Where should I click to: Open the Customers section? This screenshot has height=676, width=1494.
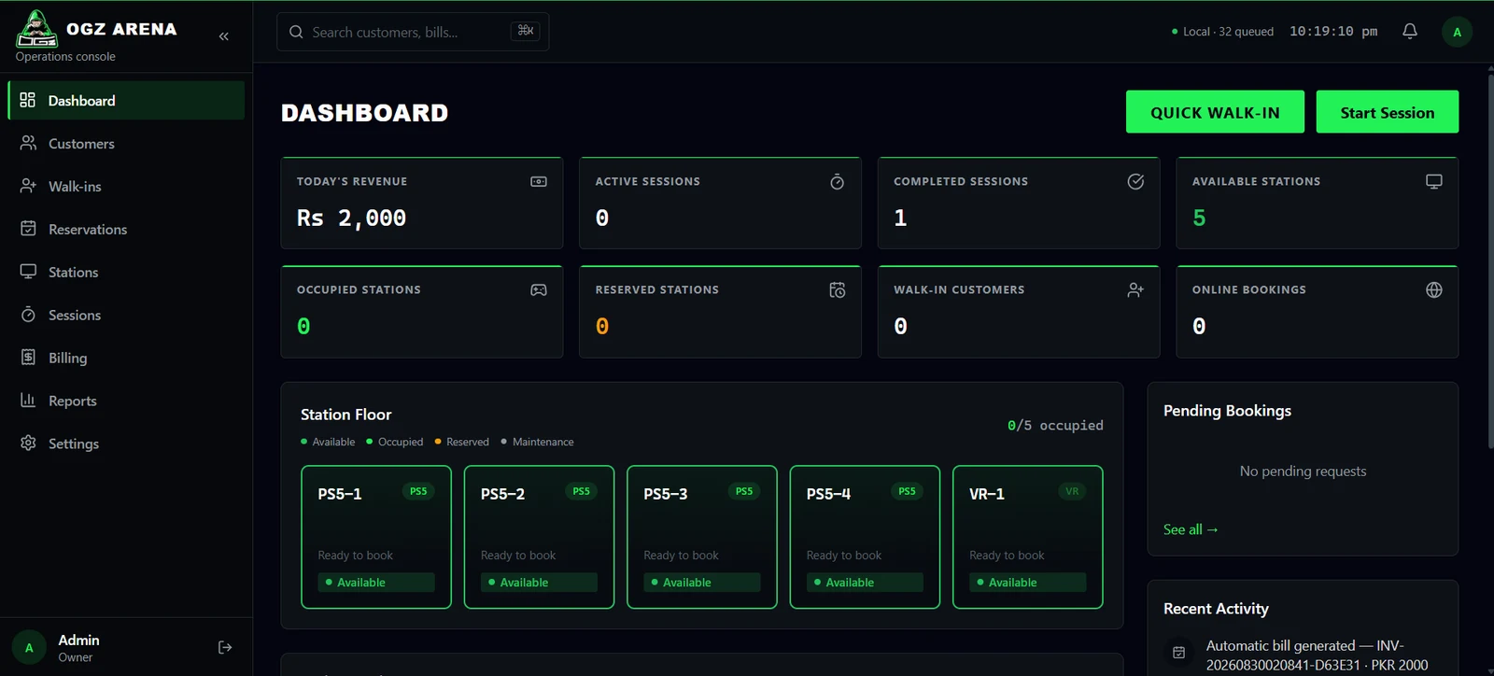point(126,143)
